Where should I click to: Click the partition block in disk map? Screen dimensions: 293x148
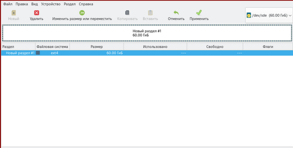pos(146,33)
